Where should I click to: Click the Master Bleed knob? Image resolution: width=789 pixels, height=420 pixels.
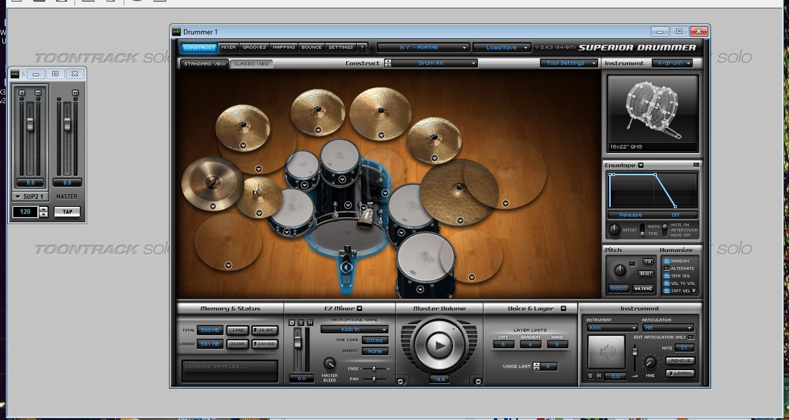tap(329, 363)
